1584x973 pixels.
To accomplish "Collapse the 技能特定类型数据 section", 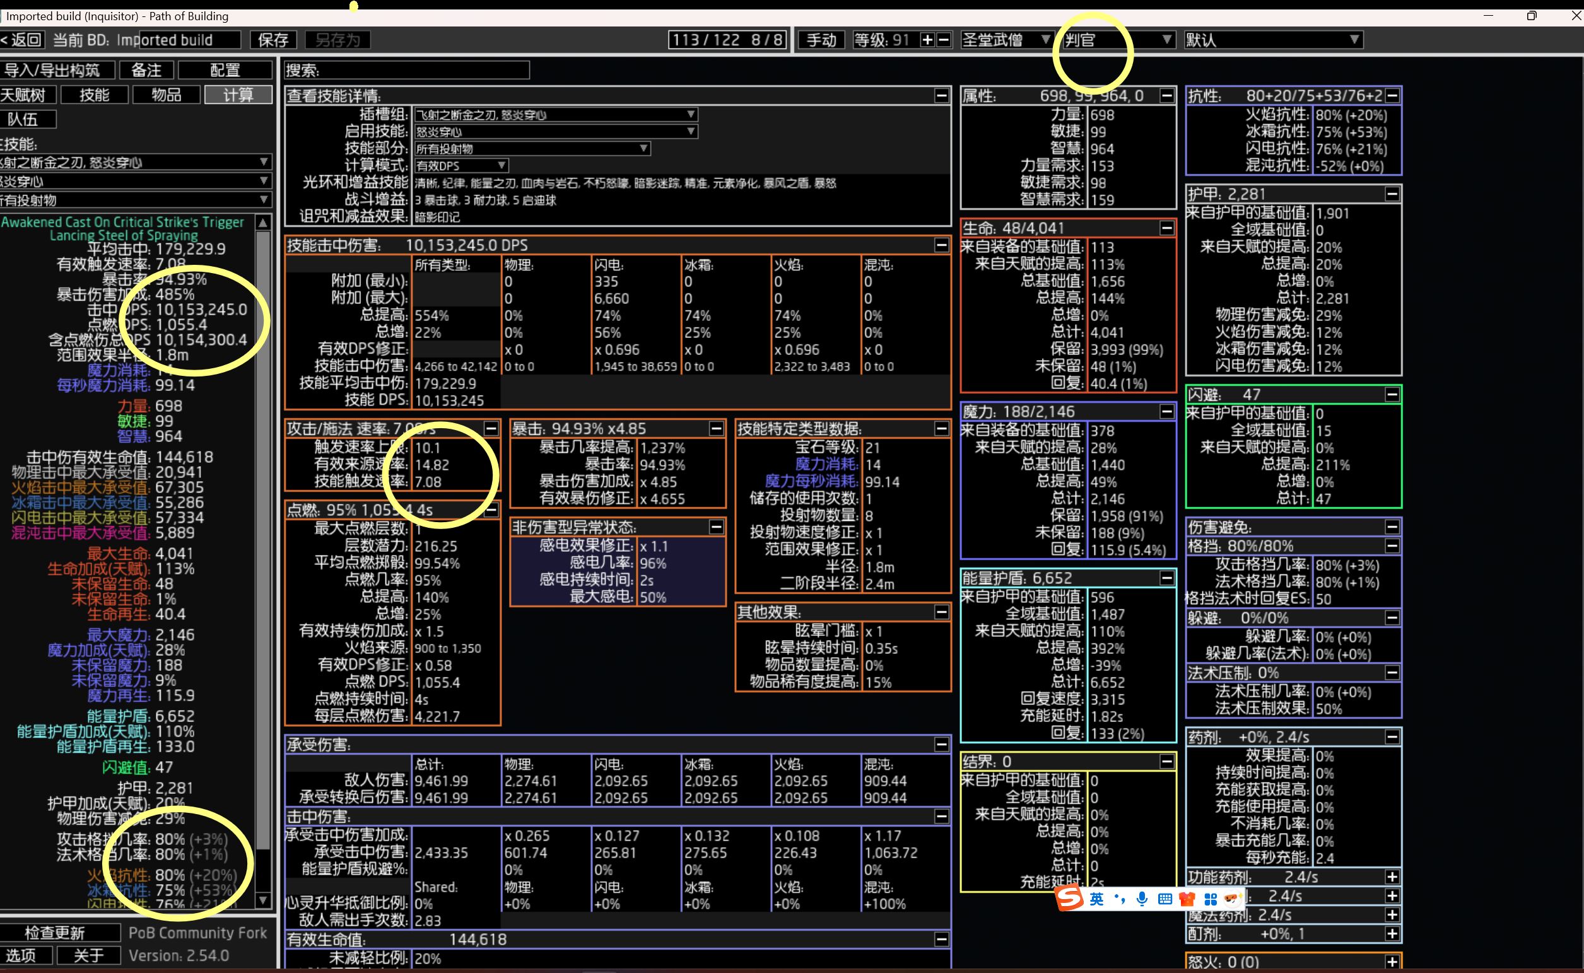I will (x=941, y=429).
